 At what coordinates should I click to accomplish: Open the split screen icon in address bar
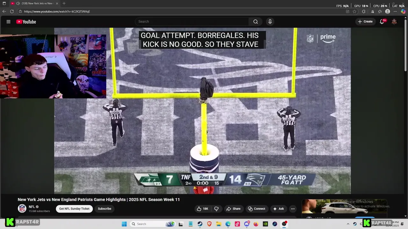pos(347,11)
